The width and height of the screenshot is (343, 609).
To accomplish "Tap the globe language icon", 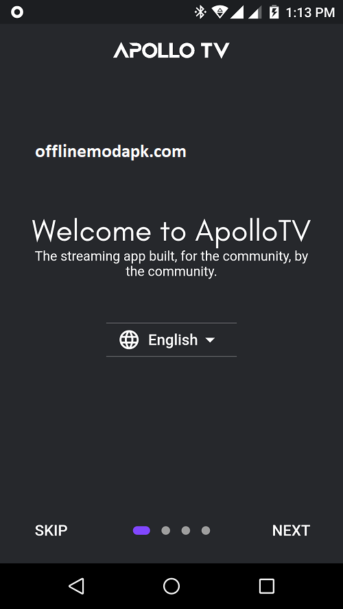I will (129, 340).
